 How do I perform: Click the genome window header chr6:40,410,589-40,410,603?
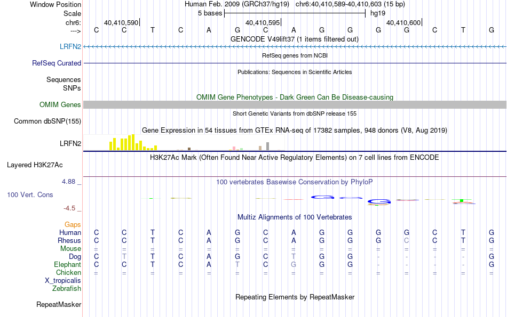(x=350, y=4)
